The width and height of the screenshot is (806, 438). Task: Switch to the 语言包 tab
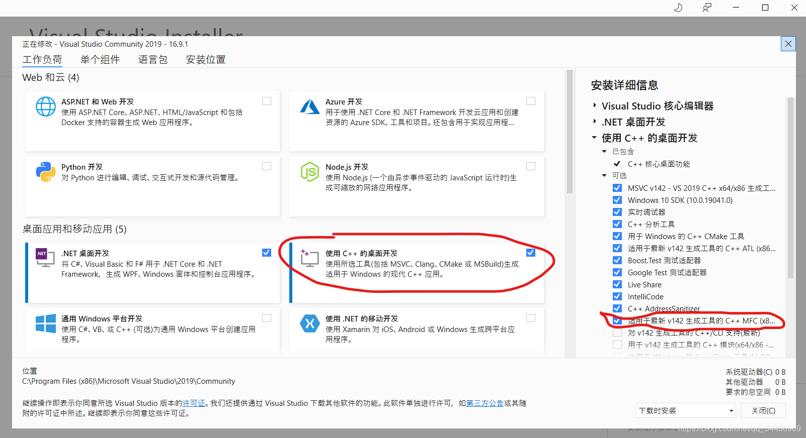coord(153,59)
